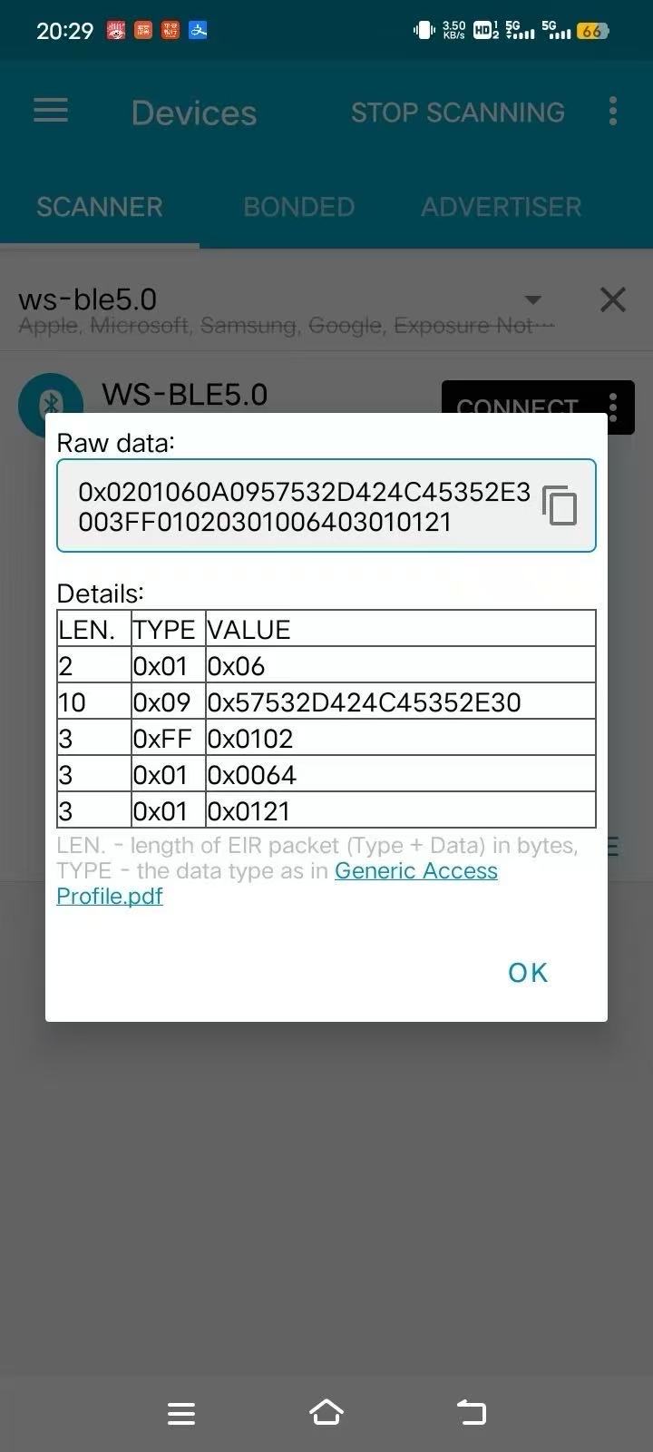This screenshot has height=1452, width=653.
Task: Clear the ws-ble5.0 filter
Action: pyautogui.click(x=613, y=299)
